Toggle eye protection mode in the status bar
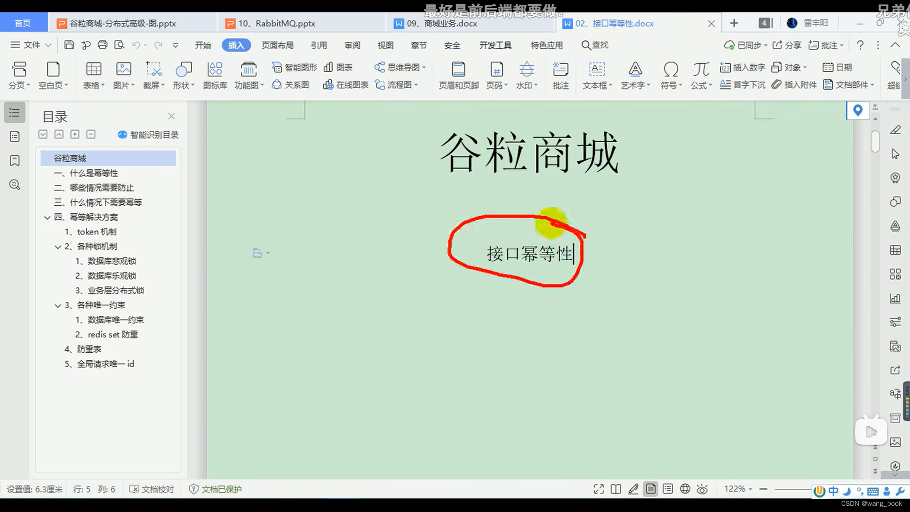The image size is (910, 512). (x=702, y=489)
